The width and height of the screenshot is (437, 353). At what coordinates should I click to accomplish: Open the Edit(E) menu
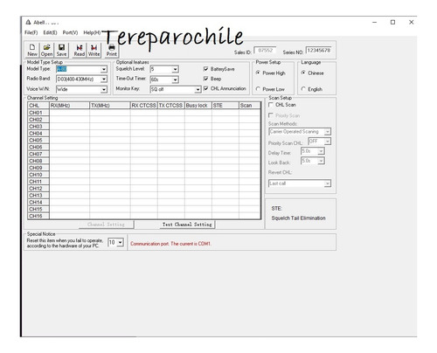tap(50, 32)
